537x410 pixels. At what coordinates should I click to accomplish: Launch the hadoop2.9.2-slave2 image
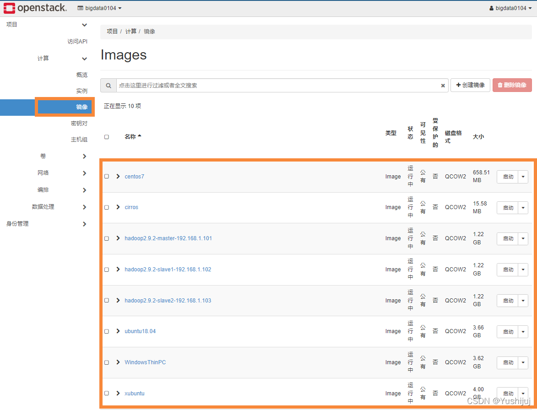(508, 301)
